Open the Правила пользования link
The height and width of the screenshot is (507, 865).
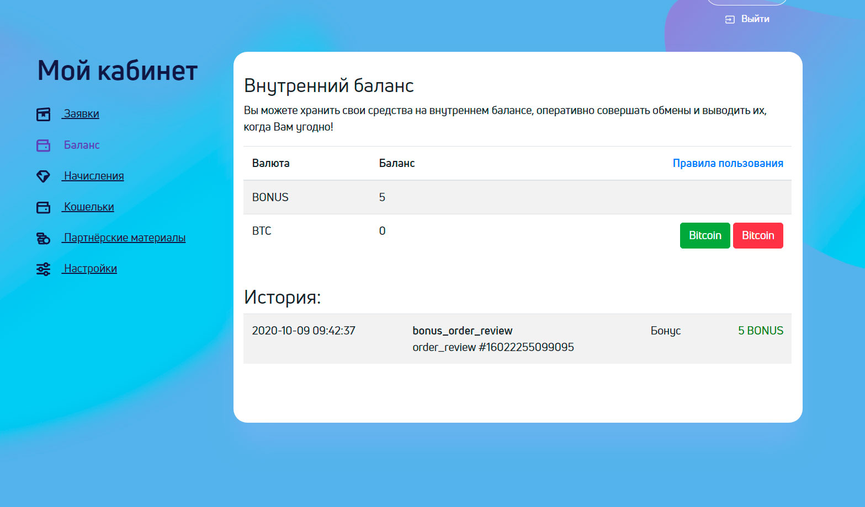728,163
